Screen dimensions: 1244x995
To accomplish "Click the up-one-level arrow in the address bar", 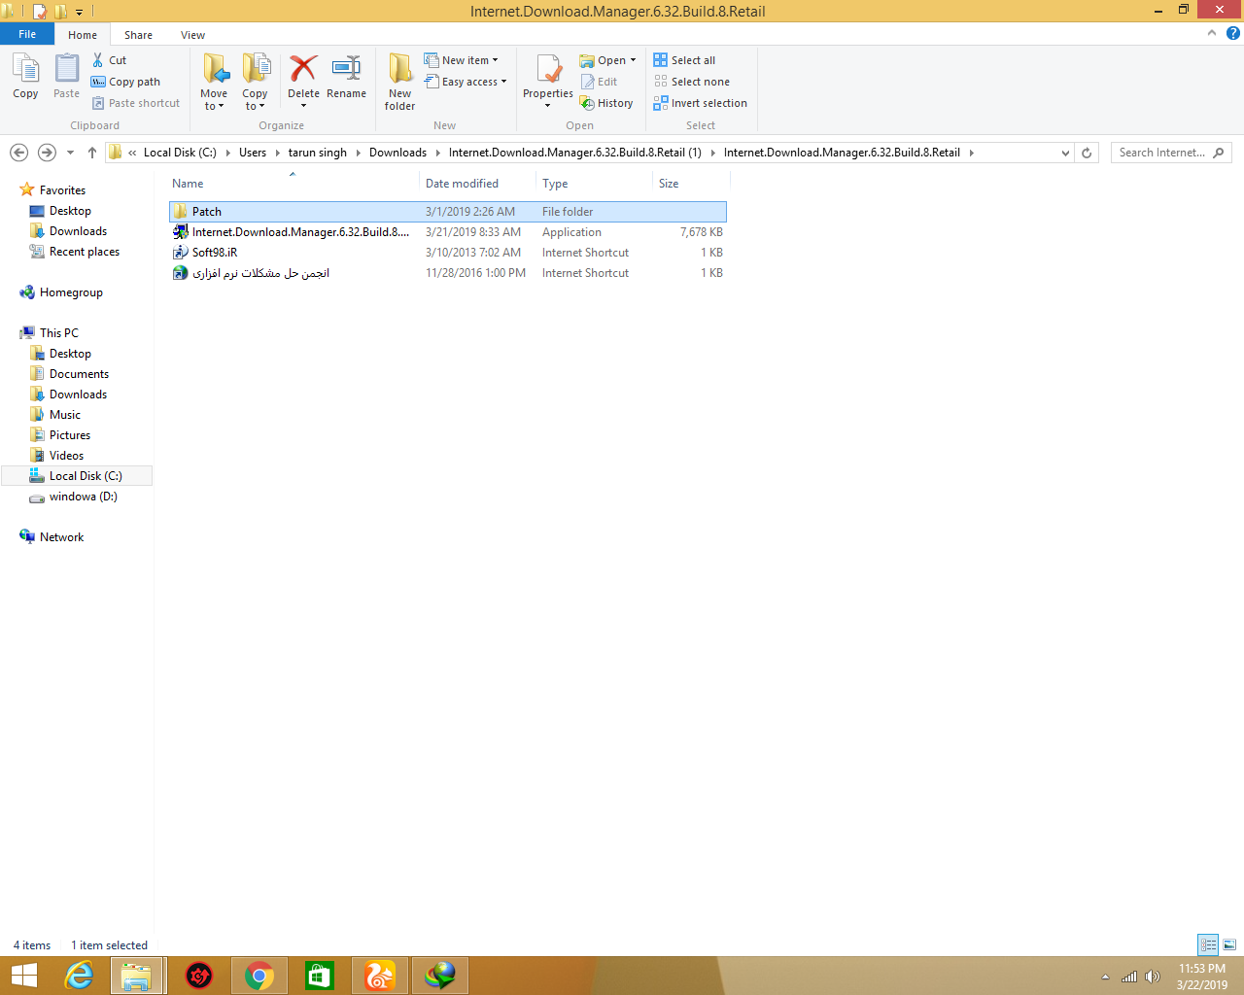I will coord(92,153).
